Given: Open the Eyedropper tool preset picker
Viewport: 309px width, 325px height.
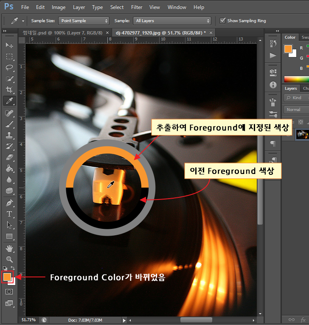Looking at the screenshot, I should [x=23, y=21].
